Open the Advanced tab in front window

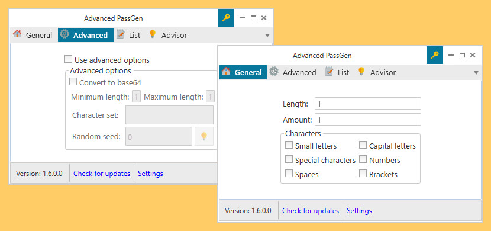293,72
